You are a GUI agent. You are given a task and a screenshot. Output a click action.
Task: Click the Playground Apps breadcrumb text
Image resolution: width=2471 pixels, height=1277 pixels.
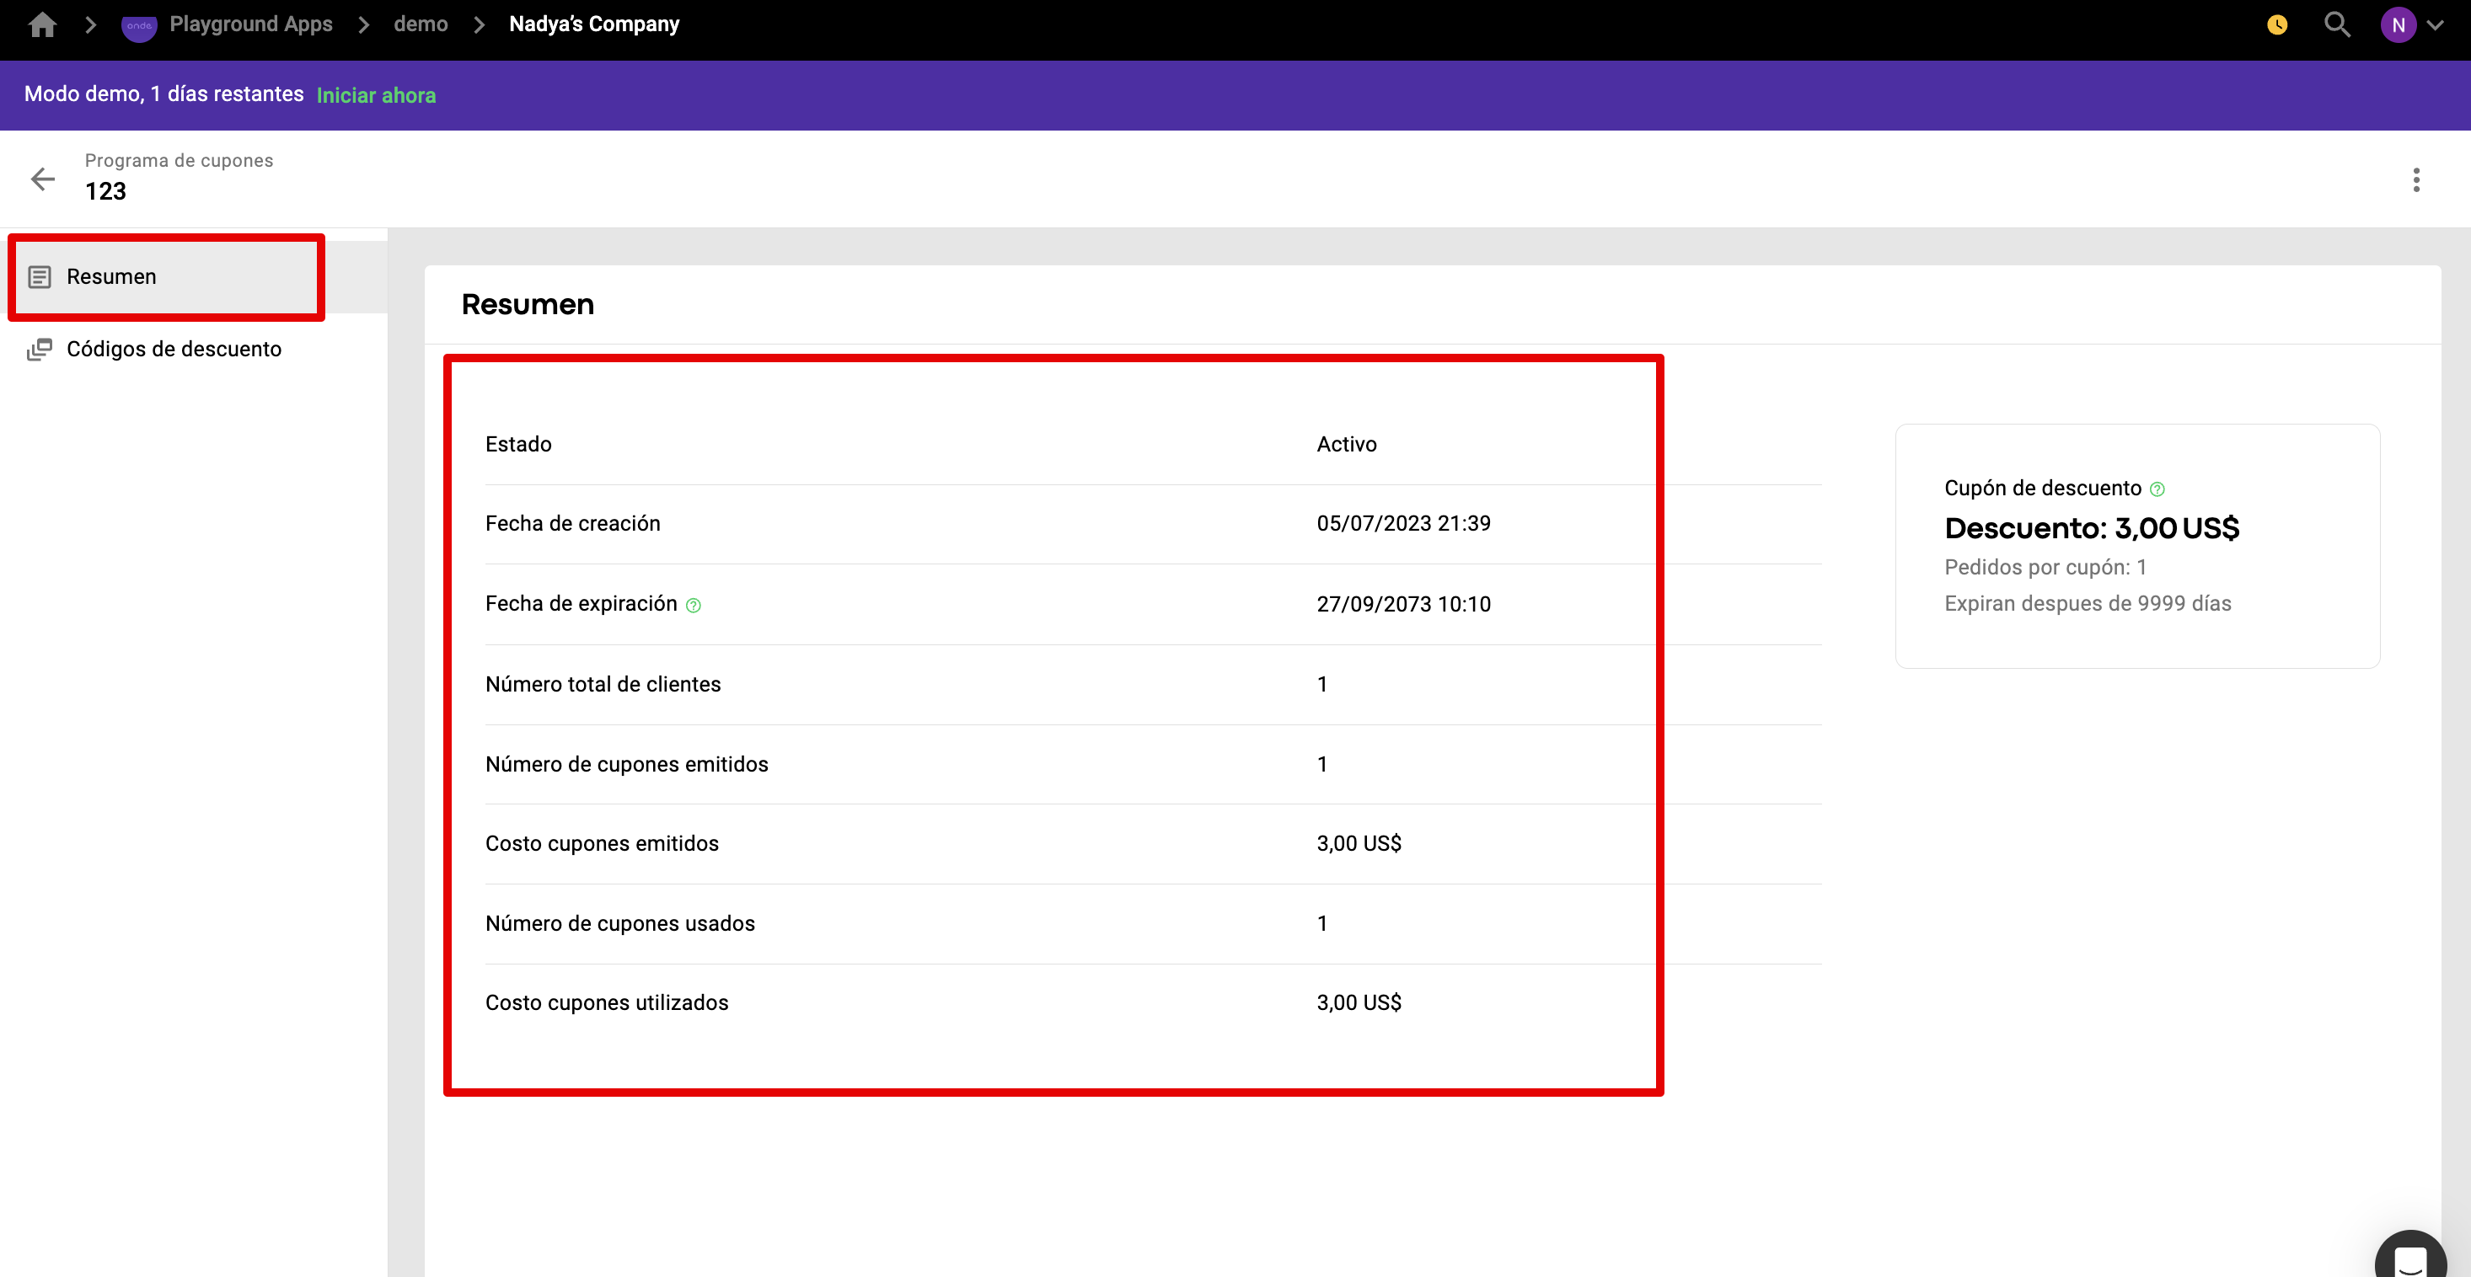[250, 24]
